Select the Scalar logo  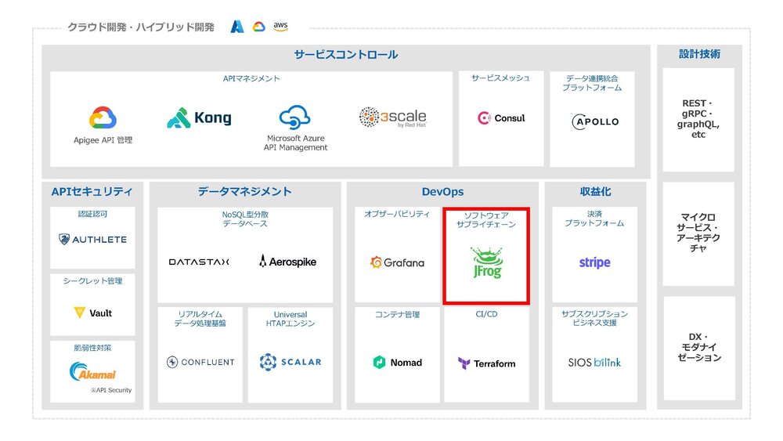(290, 362)
